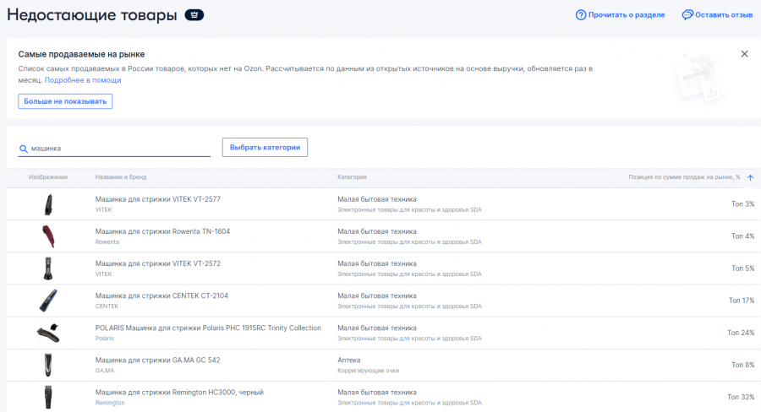The width and height of the screenshot is (761, 412).
Task: Click 'GA.MA' brand label
Action: click(x=105, y=371)
